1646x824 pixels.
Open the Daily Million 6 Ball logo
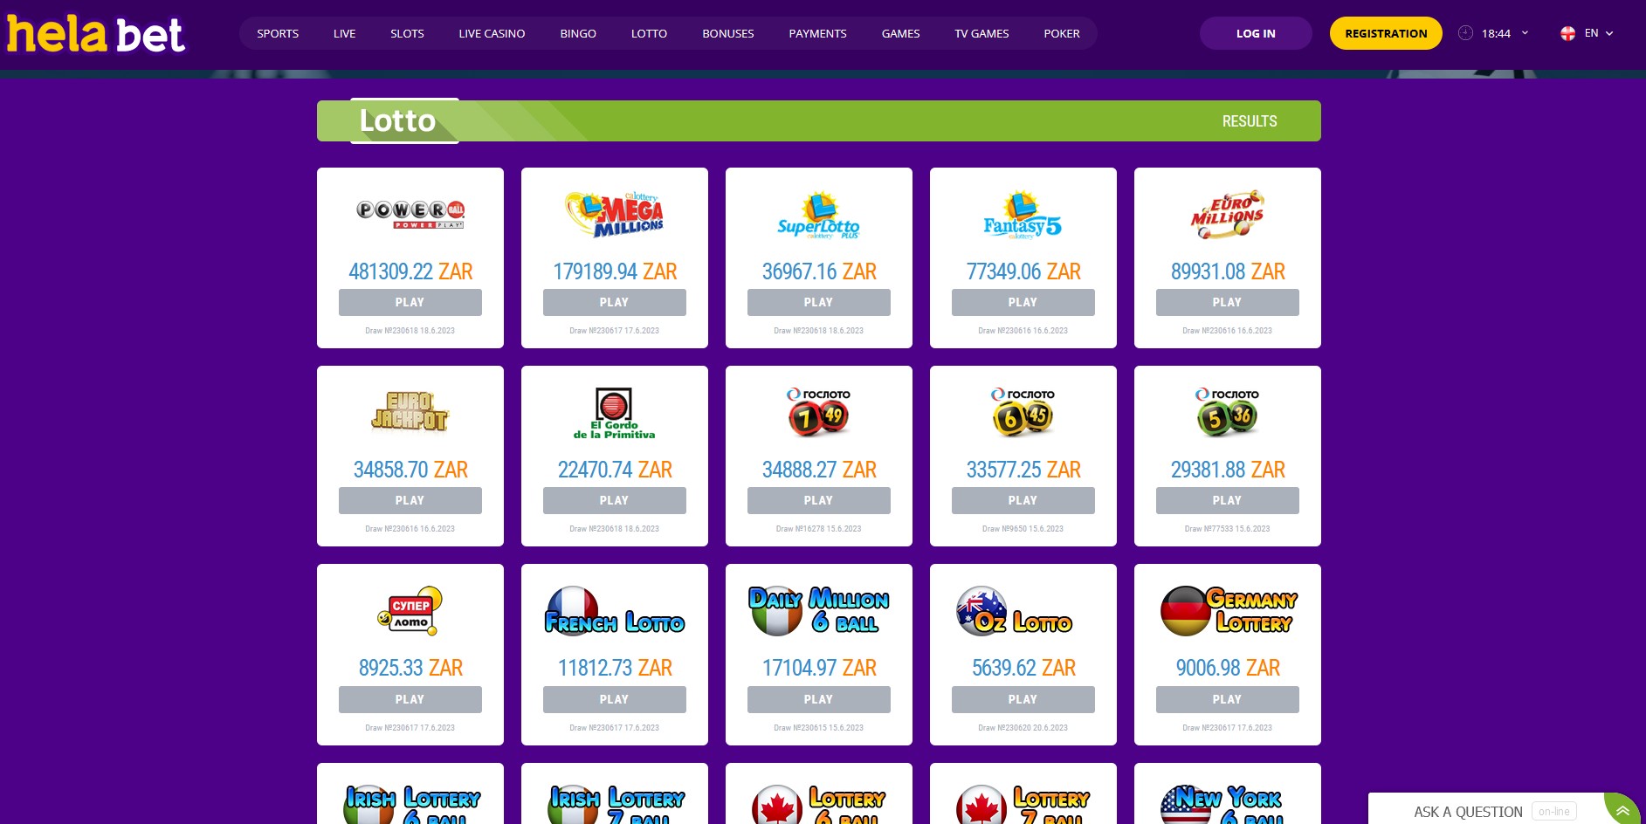(x=819, y=610)
